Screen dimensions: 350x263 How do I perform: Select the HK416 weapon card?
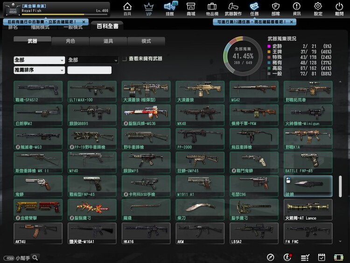coord(146,233)
